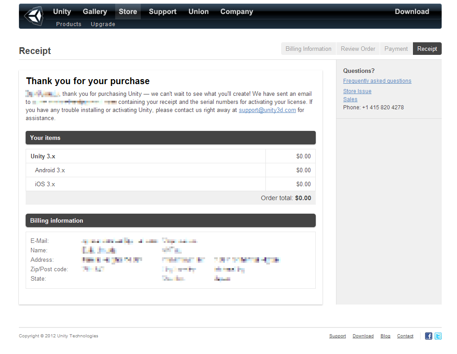Select the Upgrade submenu link
Image resolution: width=457 pixels, height=354 pixels.
click(103, 24)
